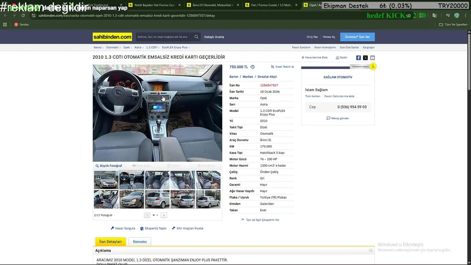Open browser translate icon in address bar

tap(435, 15)
